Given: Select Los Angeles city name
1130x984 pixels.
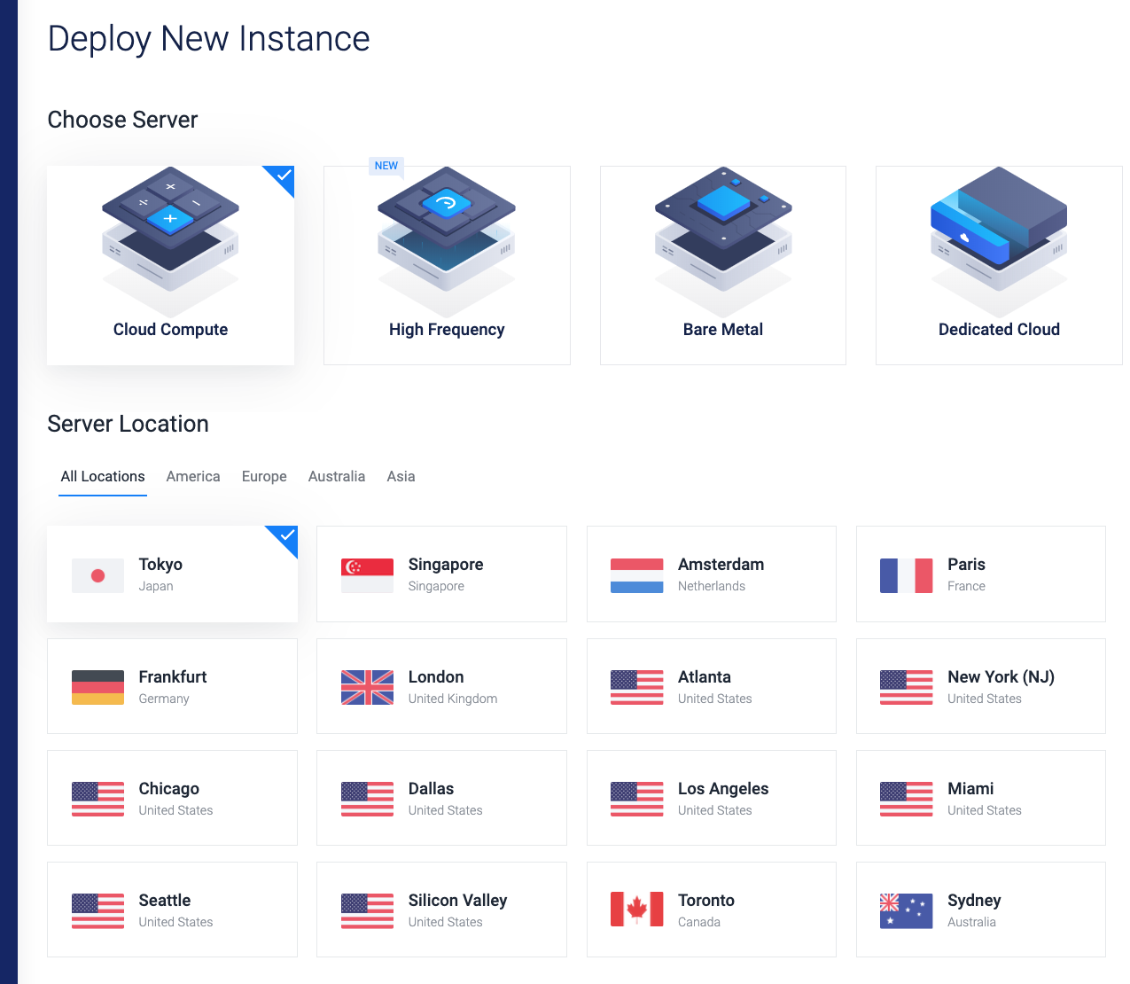Looking at the screenshot, I should pyautogui.click(x=723, y=789).
